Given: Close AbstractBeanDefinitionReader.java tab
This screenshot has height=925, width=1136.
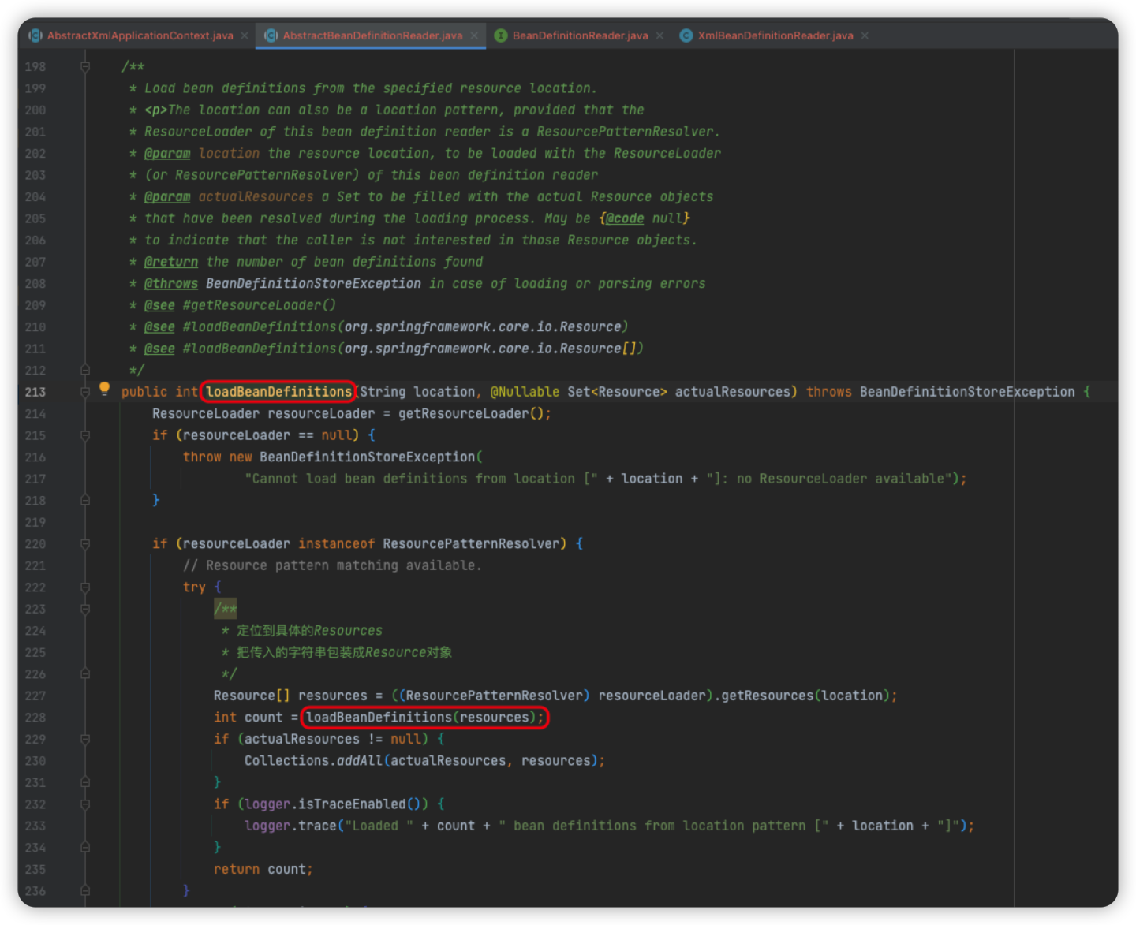Looking at the screenshot, I should point(474,35).
